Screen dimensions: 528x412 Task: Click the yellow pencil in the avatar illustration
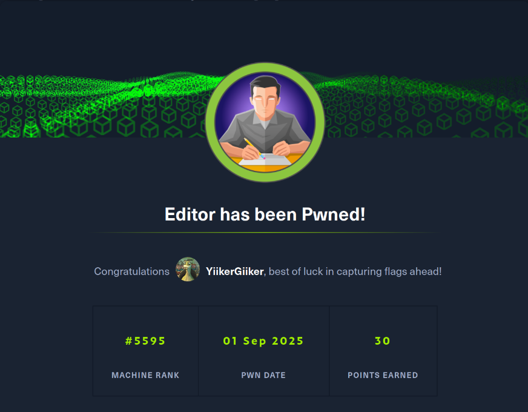pyautogui.click(x=254, y=148)
